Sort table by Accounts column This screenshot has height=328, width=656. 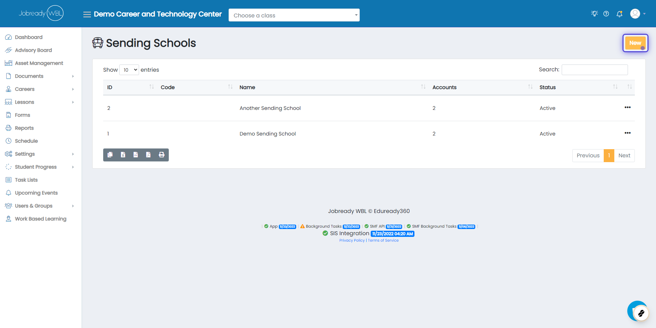click(x=482, y=87)
